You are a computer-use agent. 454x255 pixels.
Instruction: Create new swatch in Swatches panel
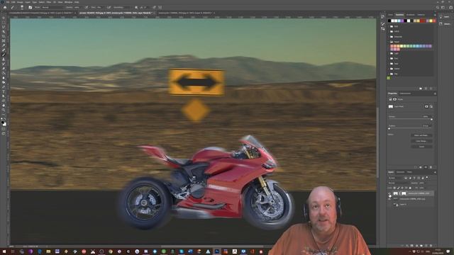(426, 88)
